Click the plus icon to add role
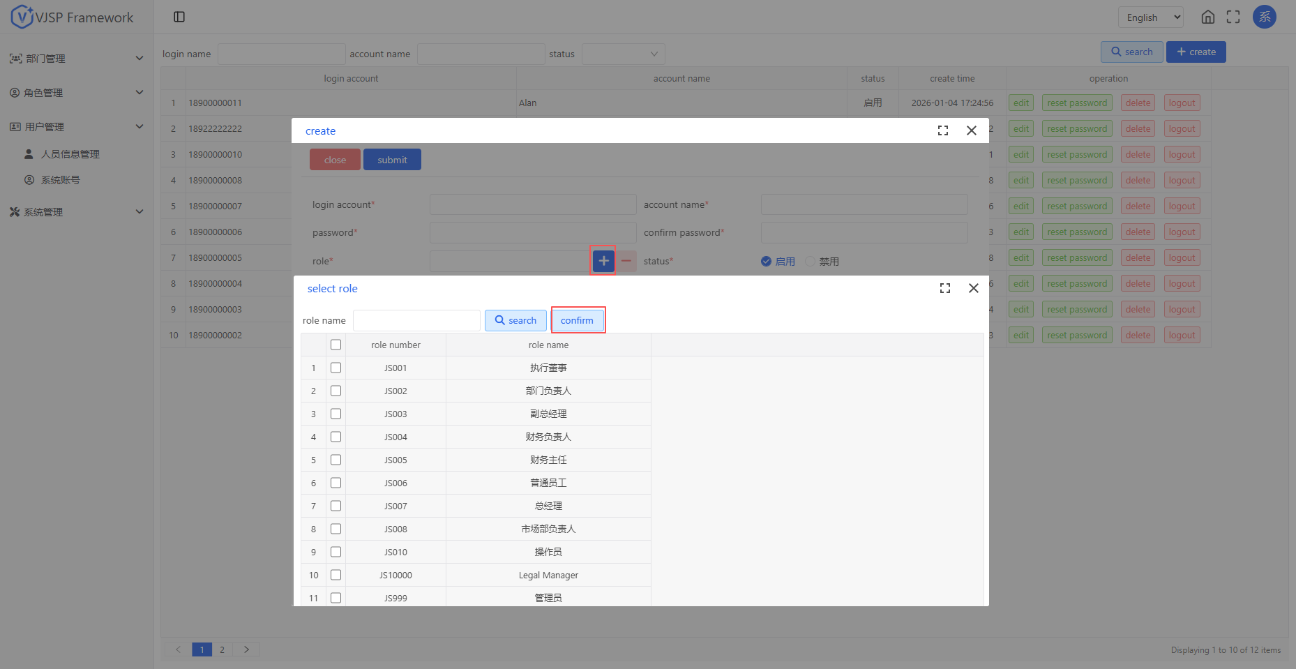 (x=603, y=261)
